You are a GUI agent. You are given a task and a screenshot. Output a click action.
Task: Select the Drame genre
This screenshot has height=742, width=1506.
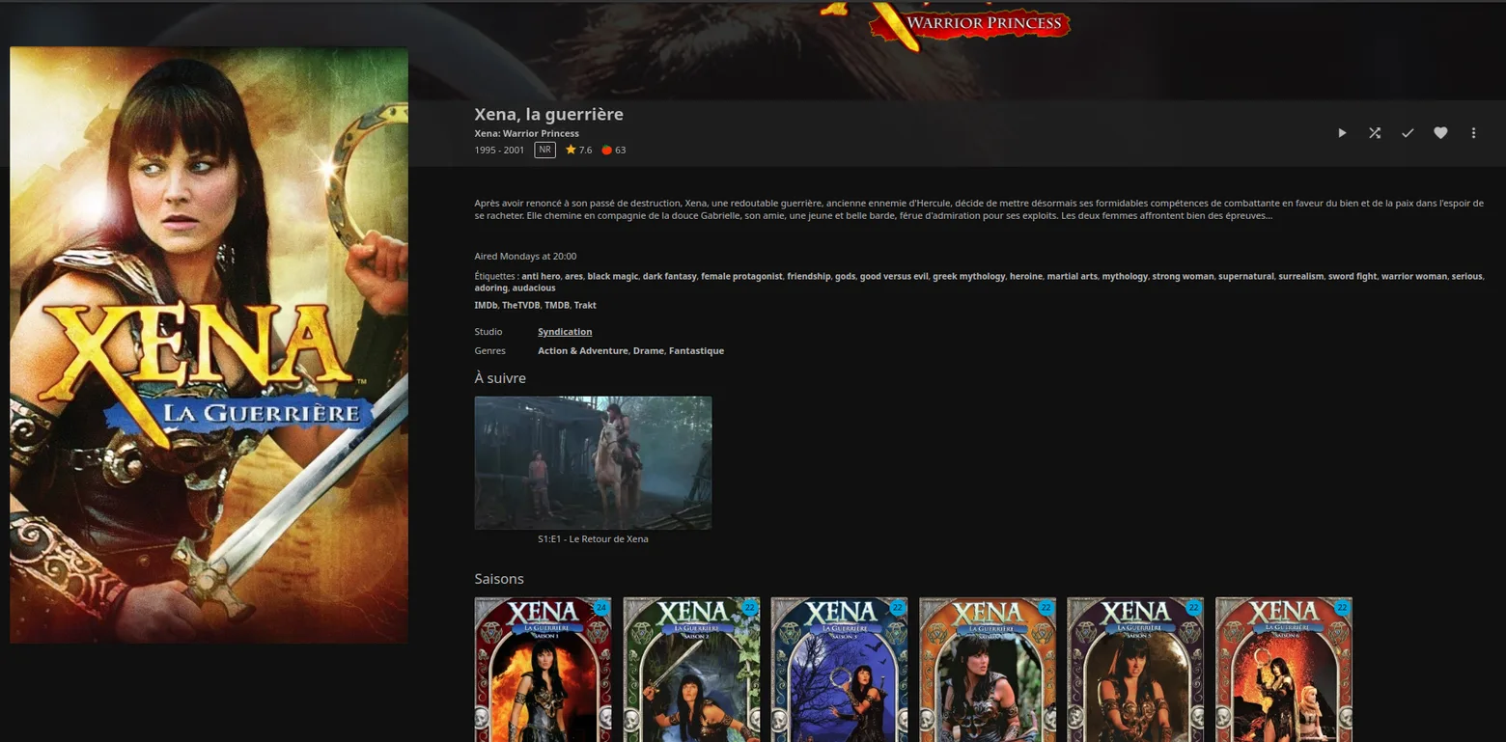point(649,351)
